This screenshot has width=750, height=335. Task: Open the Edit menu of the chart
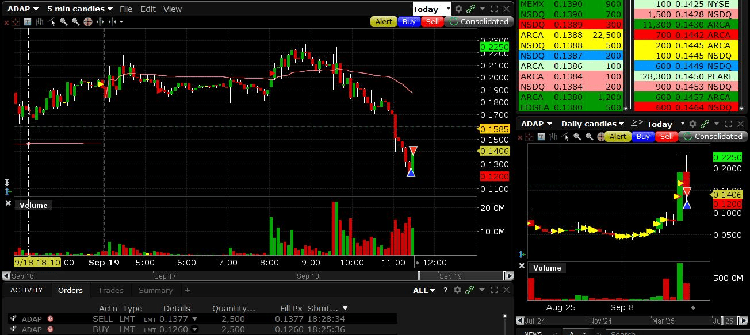tap(148, 9)
